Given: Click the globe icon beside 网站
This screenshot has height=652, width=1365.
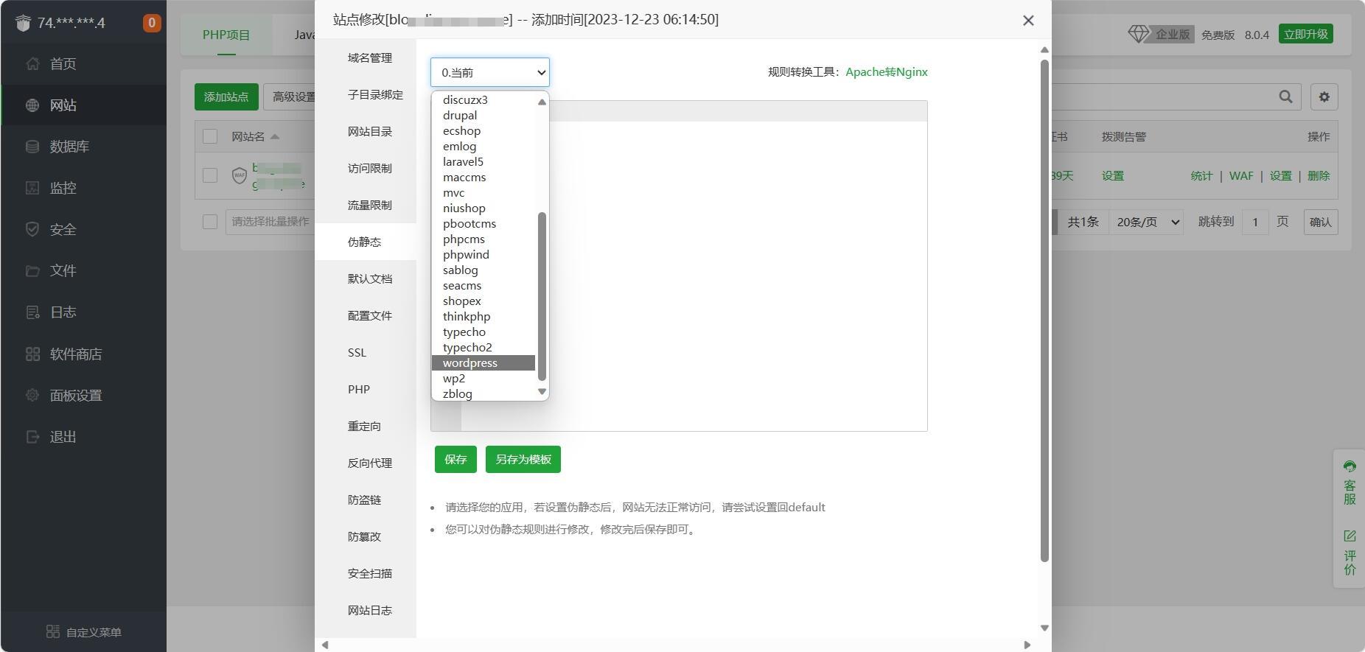Looking at the screenshot, I should pyautogui.click(x=32, y=105).
